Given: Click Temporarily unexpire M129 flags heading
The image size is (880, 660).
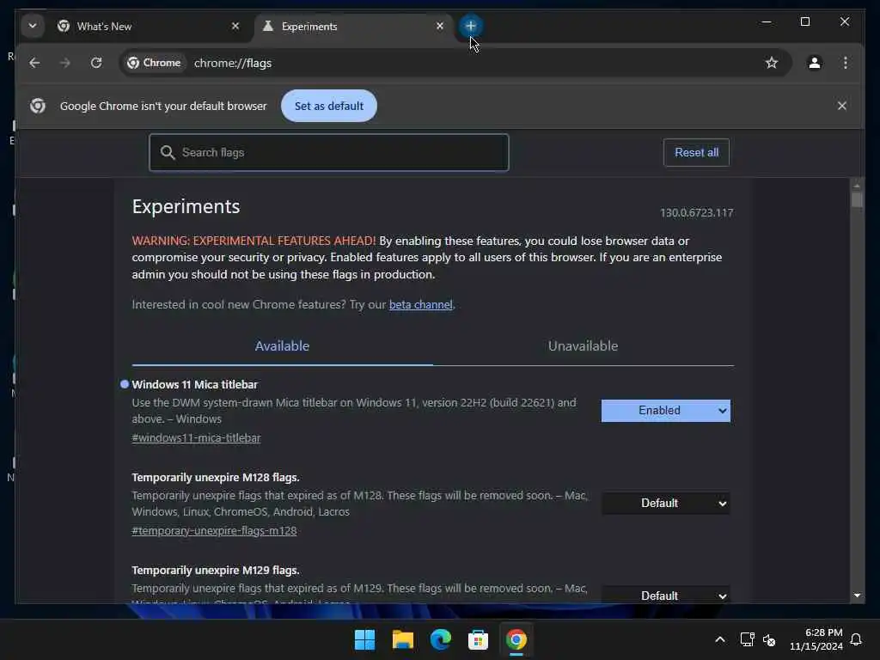Looking at the screenshot, I should tap(216, 571).
